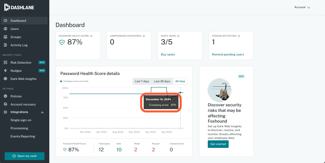Click the Reused count 2
This screenshot has width=325, height=163.
154,150
